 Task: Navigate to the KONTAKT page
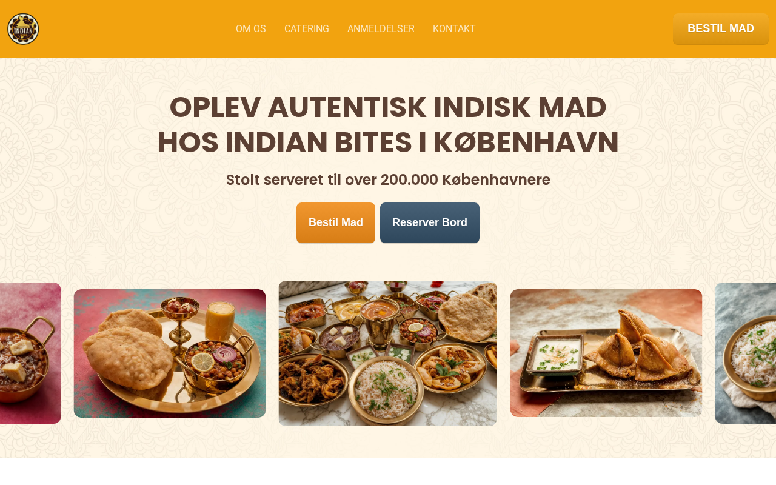click(454, 29)
